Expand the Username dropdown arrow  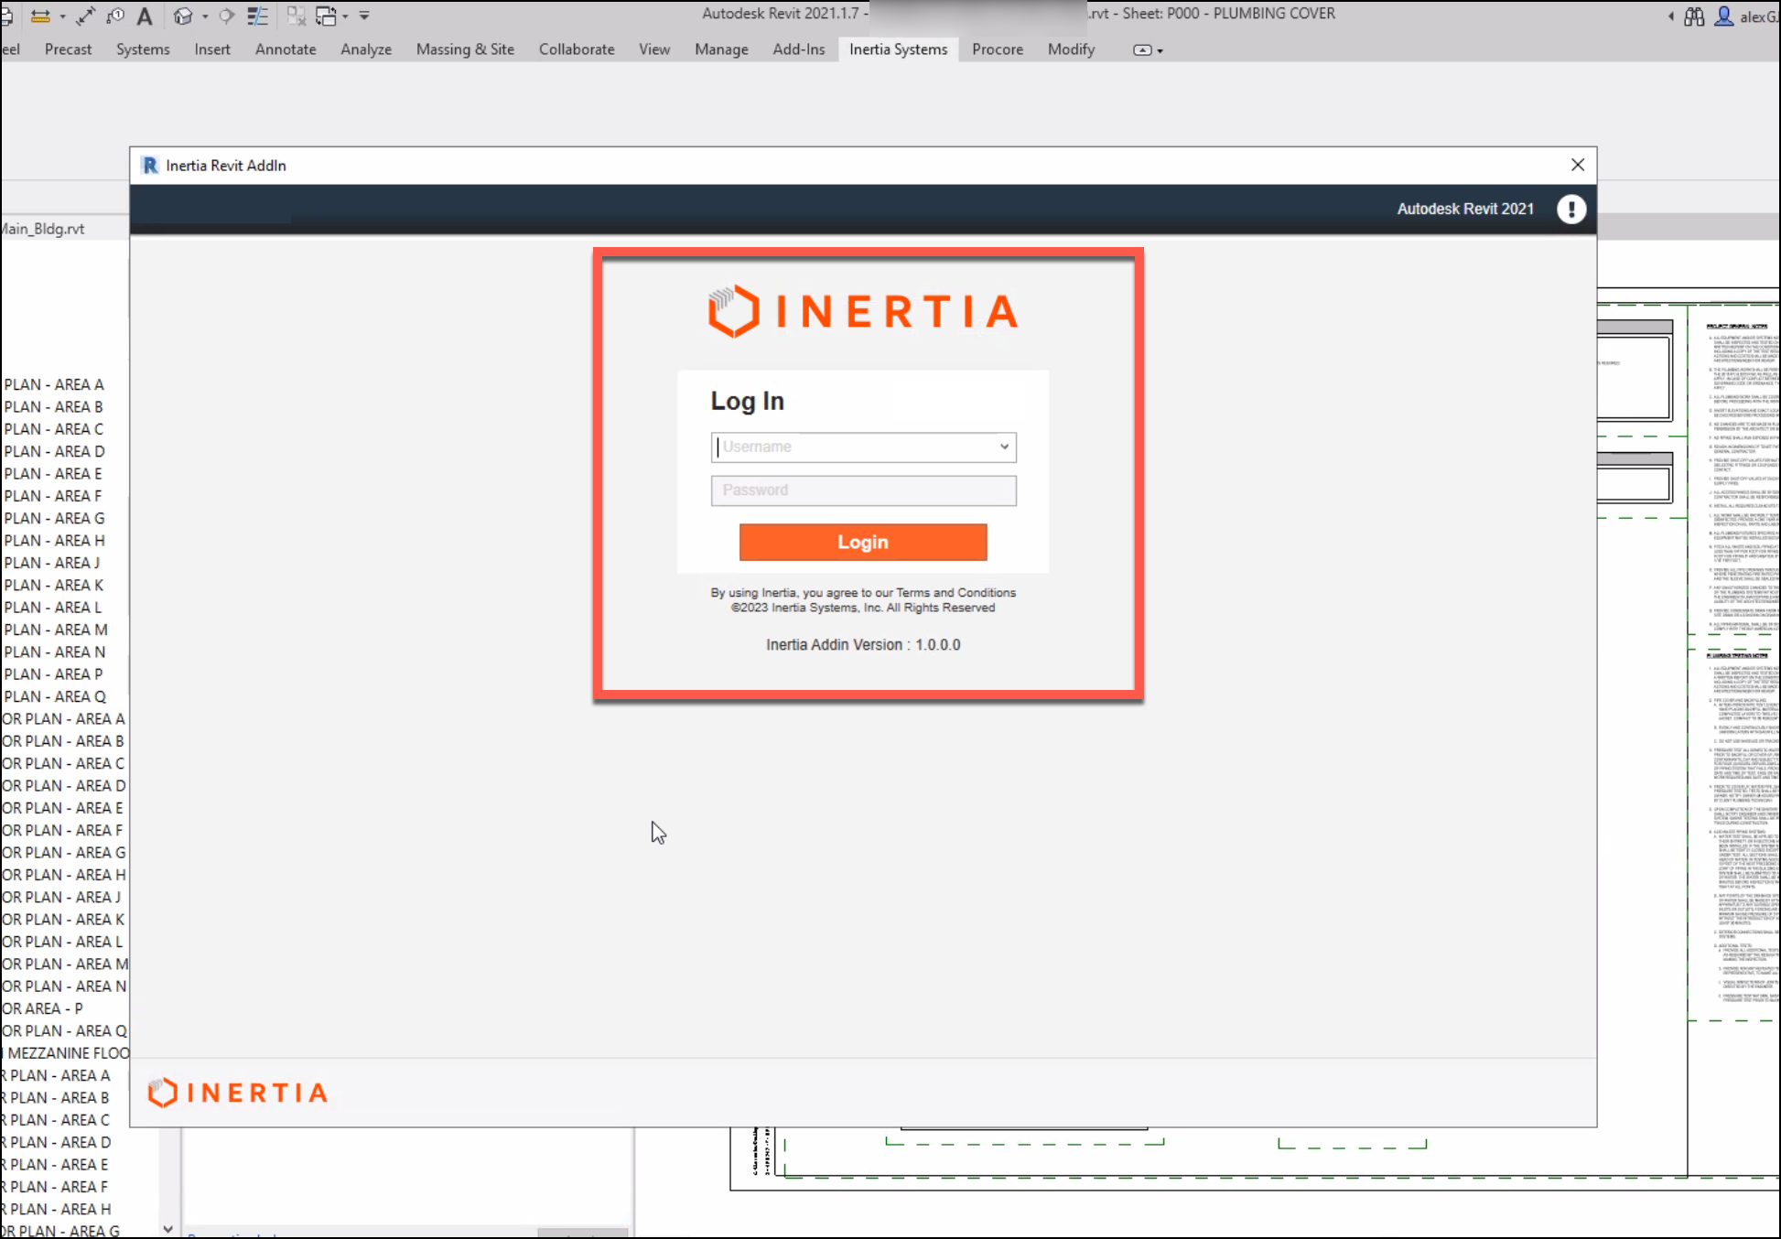(1004, 447)
